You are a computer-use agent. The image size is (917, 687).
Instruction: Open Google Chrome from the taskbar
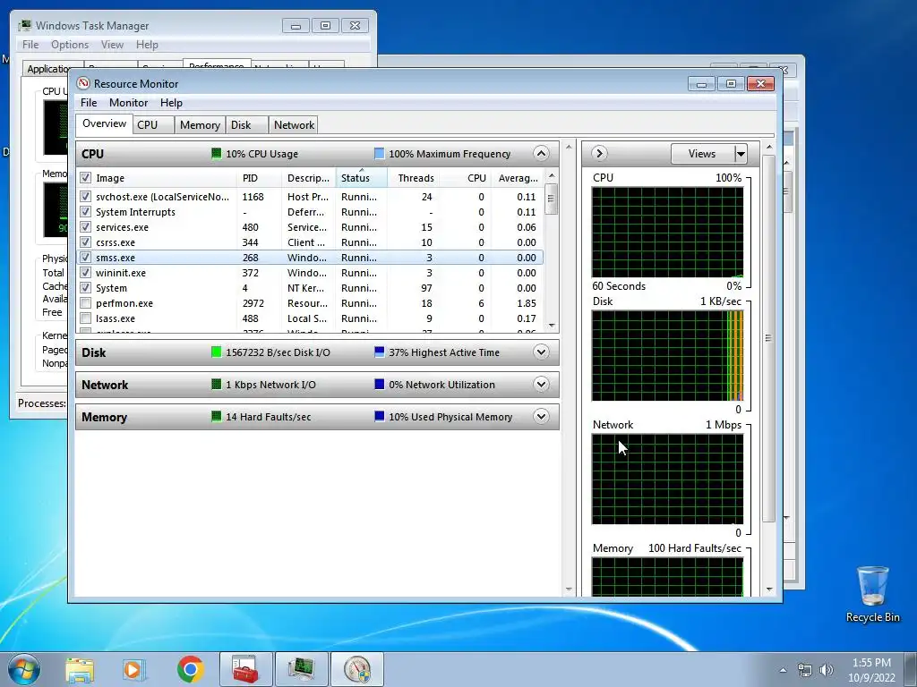[190, 669]
